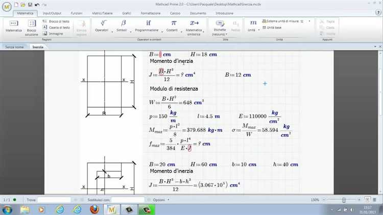This screenshot has width=383, height=215.
Task: Open Windows Media Player from taskbar
Action: 41,209
